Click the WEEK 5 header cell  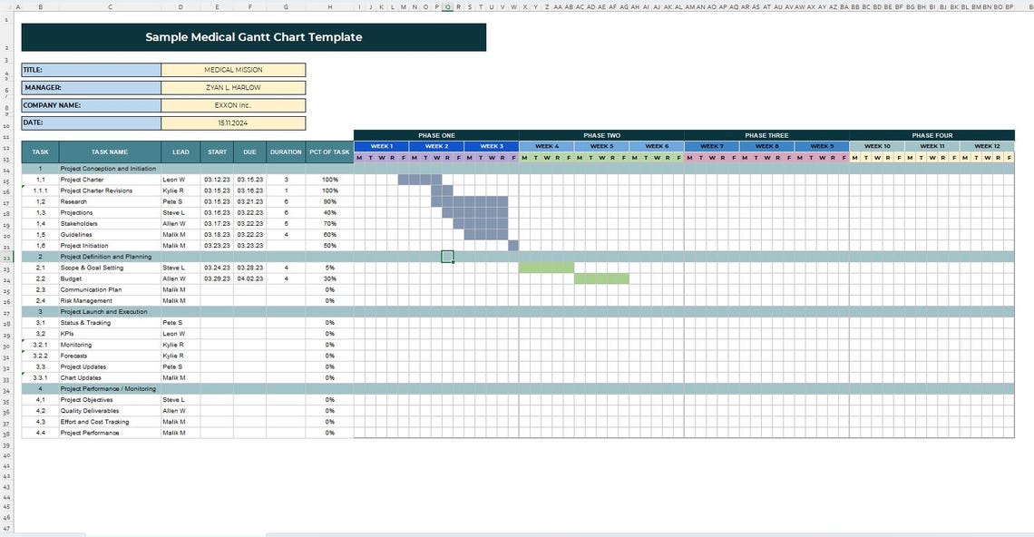pyautogui.click(x=601, y=146)
